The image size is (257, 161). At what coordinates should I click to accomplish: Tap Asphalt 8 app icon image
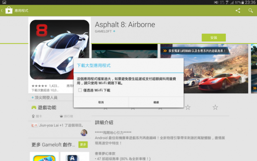pyautogui.click(x=59, y=50)
